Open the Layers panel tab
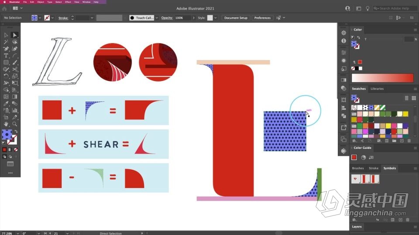419x235 pixels. pos(357,227)
